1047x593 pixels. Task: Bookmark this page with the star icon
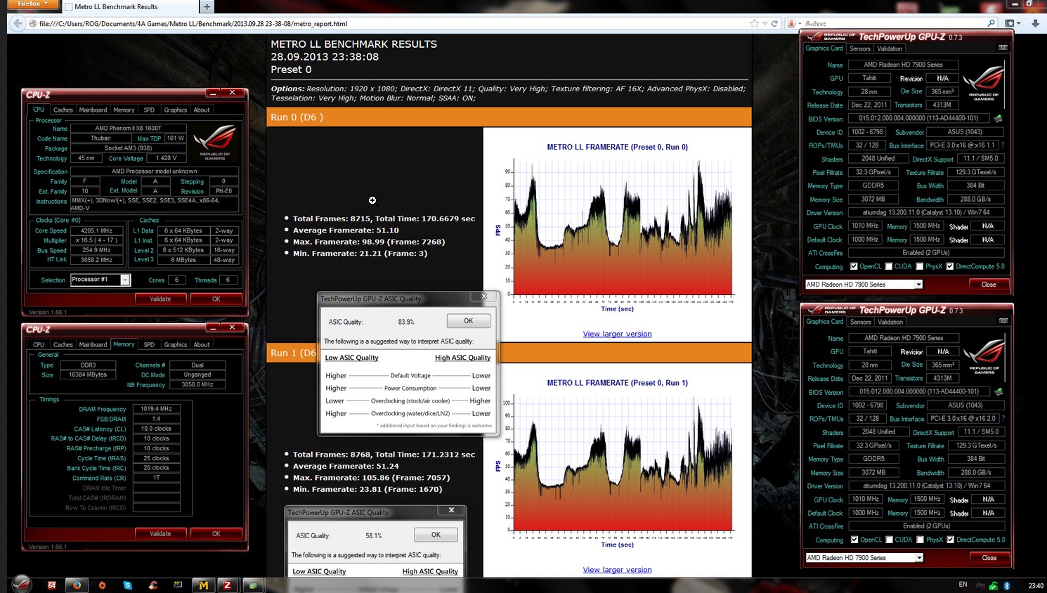[x=754, y=23]
